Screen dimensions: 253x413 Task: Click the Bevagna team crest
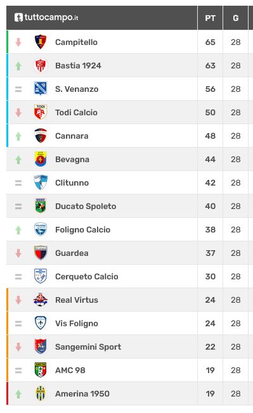click(41, 159)
